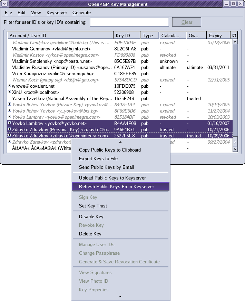This screenshot has height=301, width=245.
Task: Choose Upload Public Keys to Keyserver
Action: click(x=120, y=178)
